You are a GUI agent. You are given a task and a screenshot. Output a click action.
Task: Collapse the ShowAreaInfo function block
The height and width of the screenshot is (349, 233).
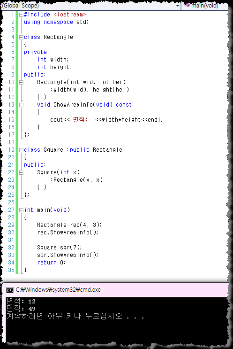[21, 105]
